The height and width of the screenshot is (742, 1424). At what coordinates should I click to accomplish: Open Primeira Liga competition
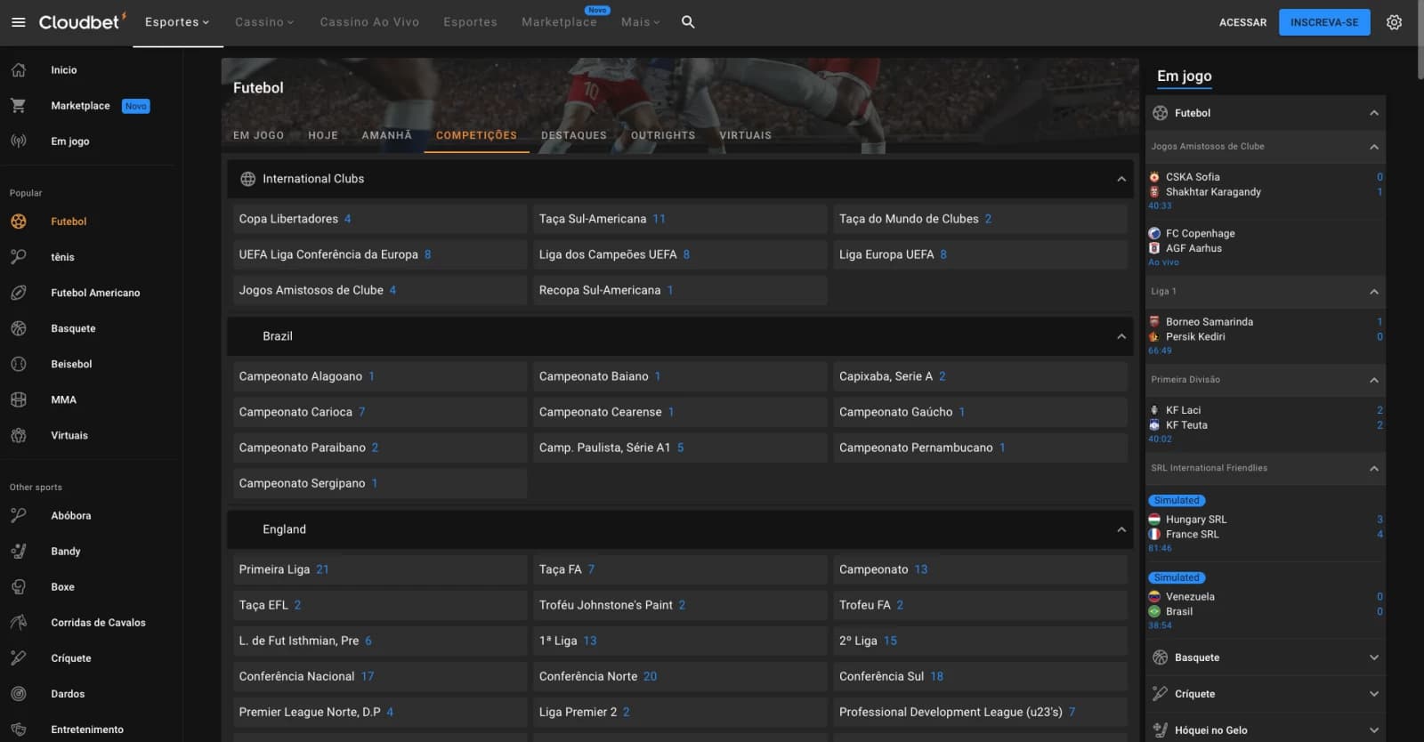[x=380, y=569]
